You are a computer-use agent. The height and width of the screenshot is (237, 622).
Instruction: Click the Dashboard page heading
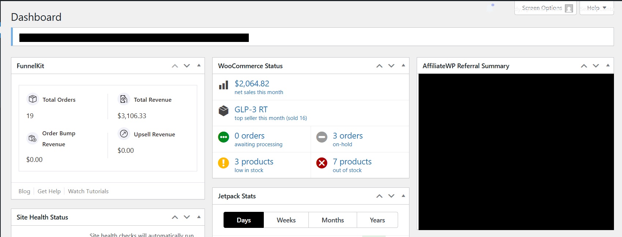[36, 17]
